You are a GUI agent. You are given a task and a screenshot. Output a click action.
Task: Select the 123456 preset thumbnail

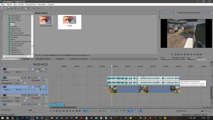70,20
